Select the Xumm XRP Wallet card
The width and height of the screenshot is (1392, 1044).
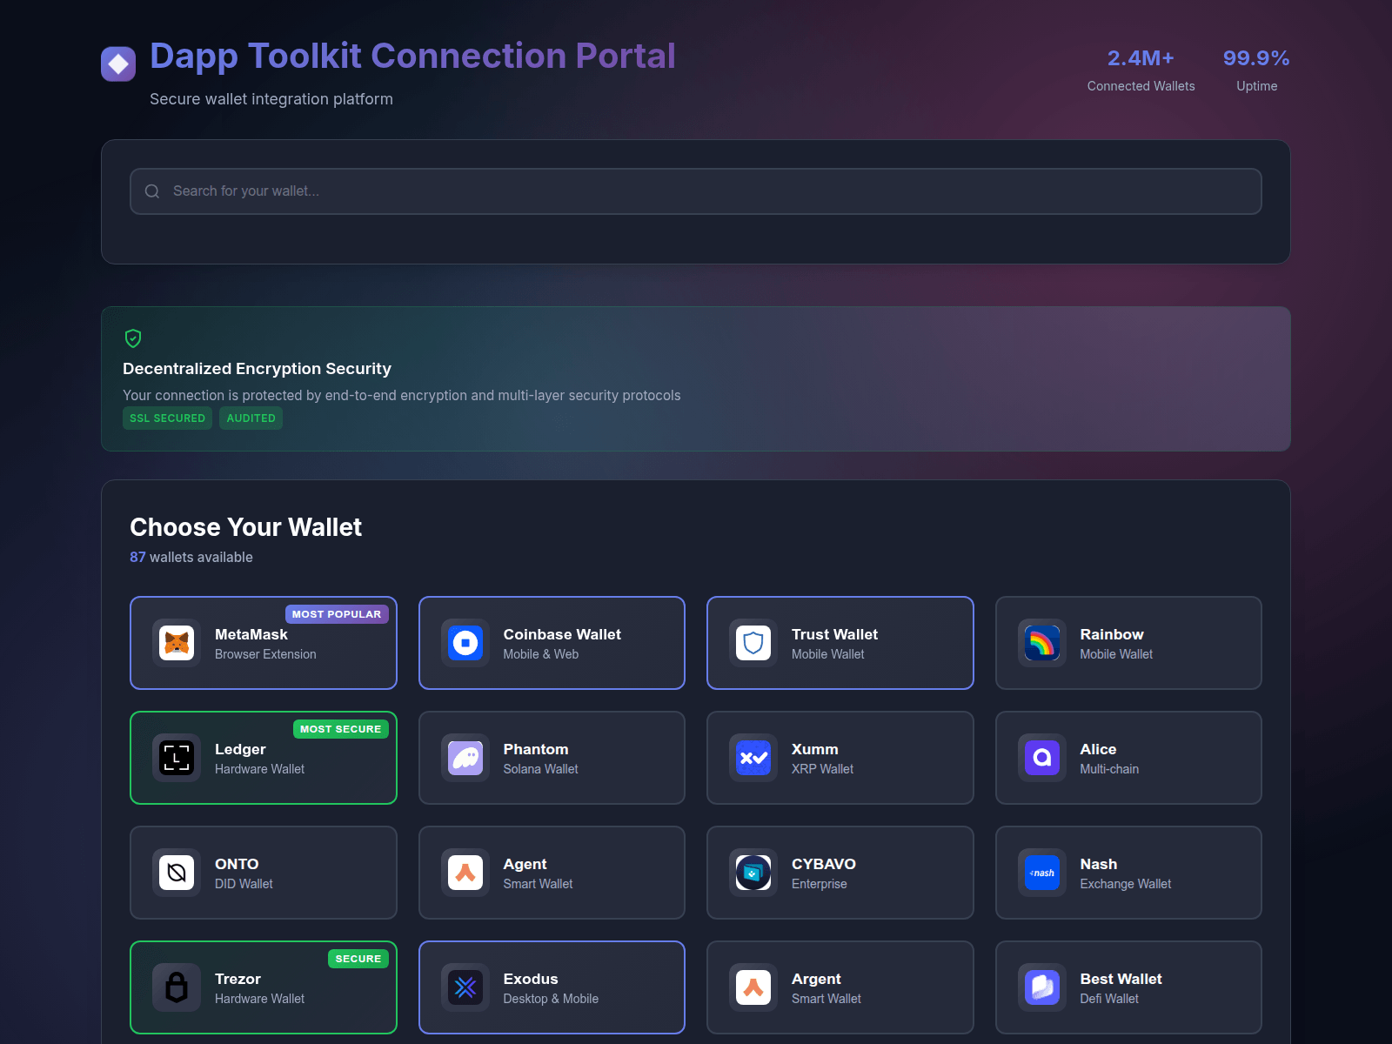[840, 758]
